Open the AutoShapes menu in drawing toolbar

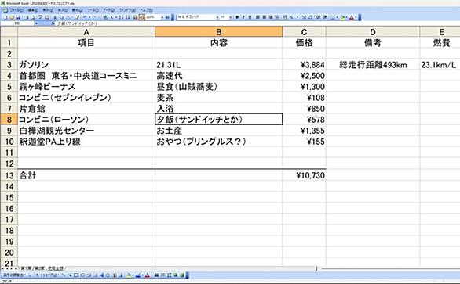pyautogui.click(x=48, y=275)
